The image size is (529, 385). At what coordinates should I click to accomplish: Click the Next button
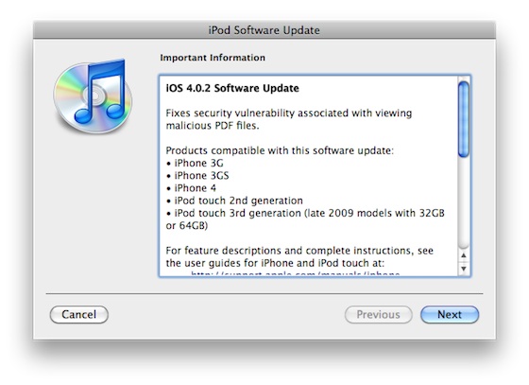[450, 314]
